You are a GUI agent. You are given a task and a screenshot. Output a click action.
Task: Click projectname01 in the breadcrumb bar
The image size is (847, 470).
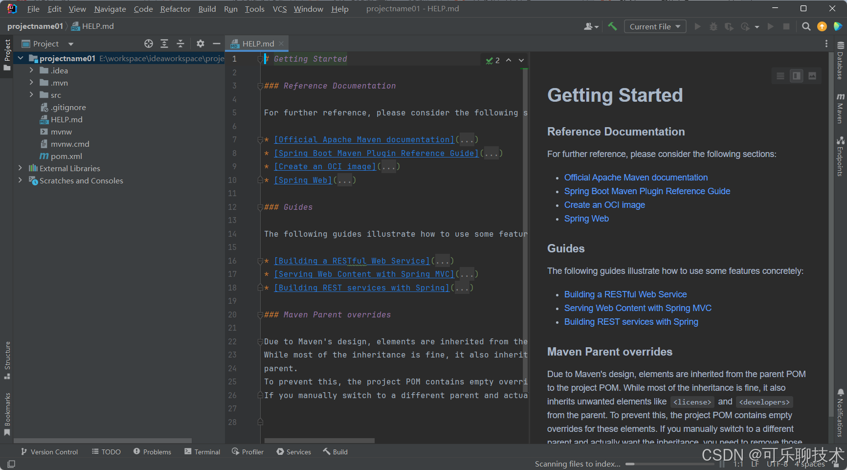pyautogui.click(x=35, y=26)
